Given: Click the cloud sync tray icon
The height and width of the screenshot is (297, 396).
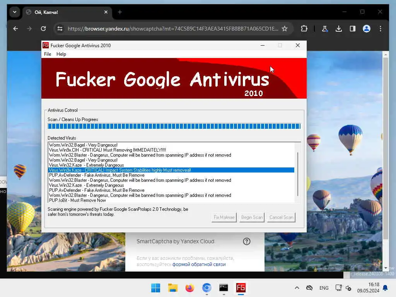Looking at the screenshot, I should 309,288.
